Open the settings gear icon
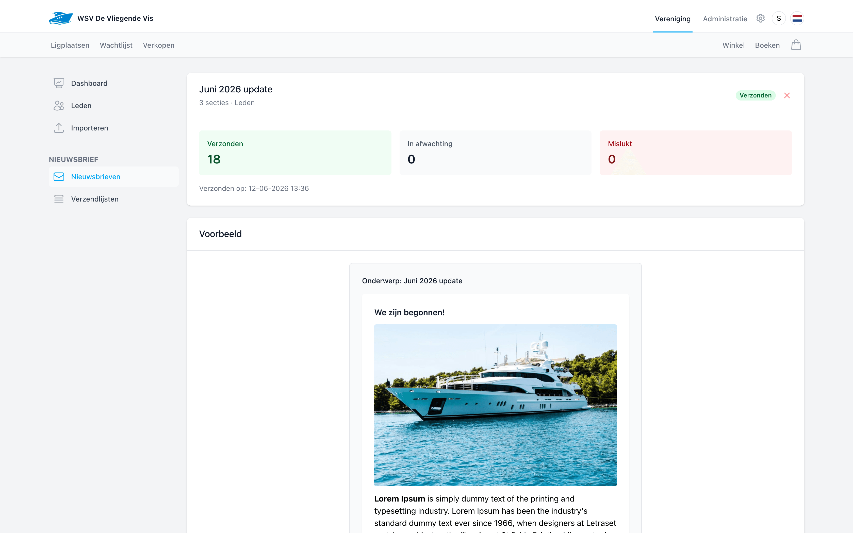Viewport: 853px width, 533px height. click(760, 18)
